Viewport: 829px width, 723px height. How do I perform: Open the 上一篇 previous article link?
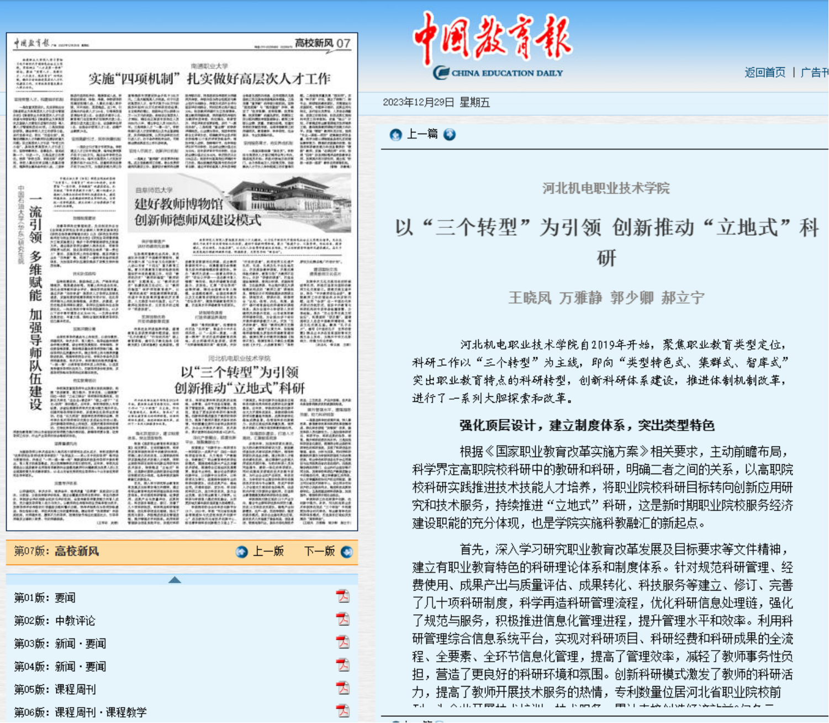[x=423, y=134]
